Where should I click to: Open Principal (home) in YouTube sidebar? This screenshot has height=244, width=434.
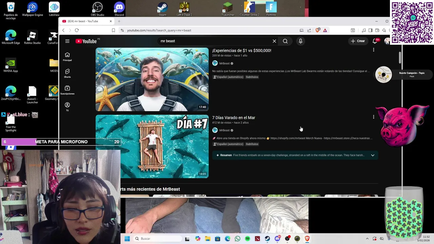[67, 57]
